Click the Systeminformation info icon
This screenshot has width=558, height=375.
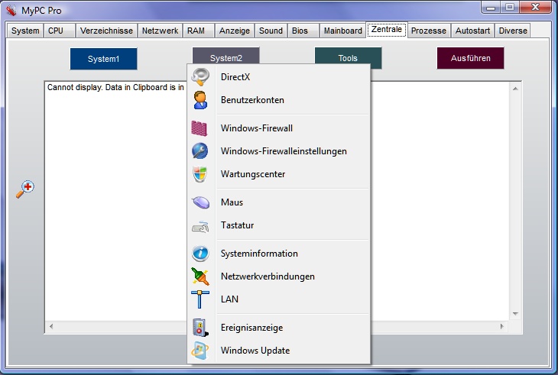tap(200, 254)
